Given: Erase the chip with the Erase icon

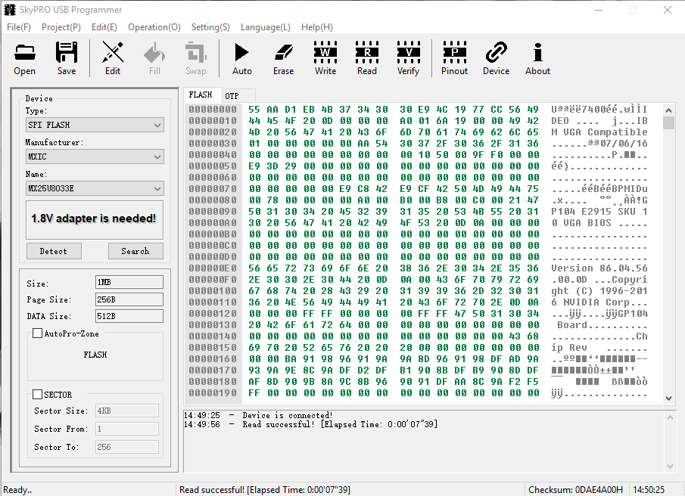Looking at the screenshot, I should point(284,58).
